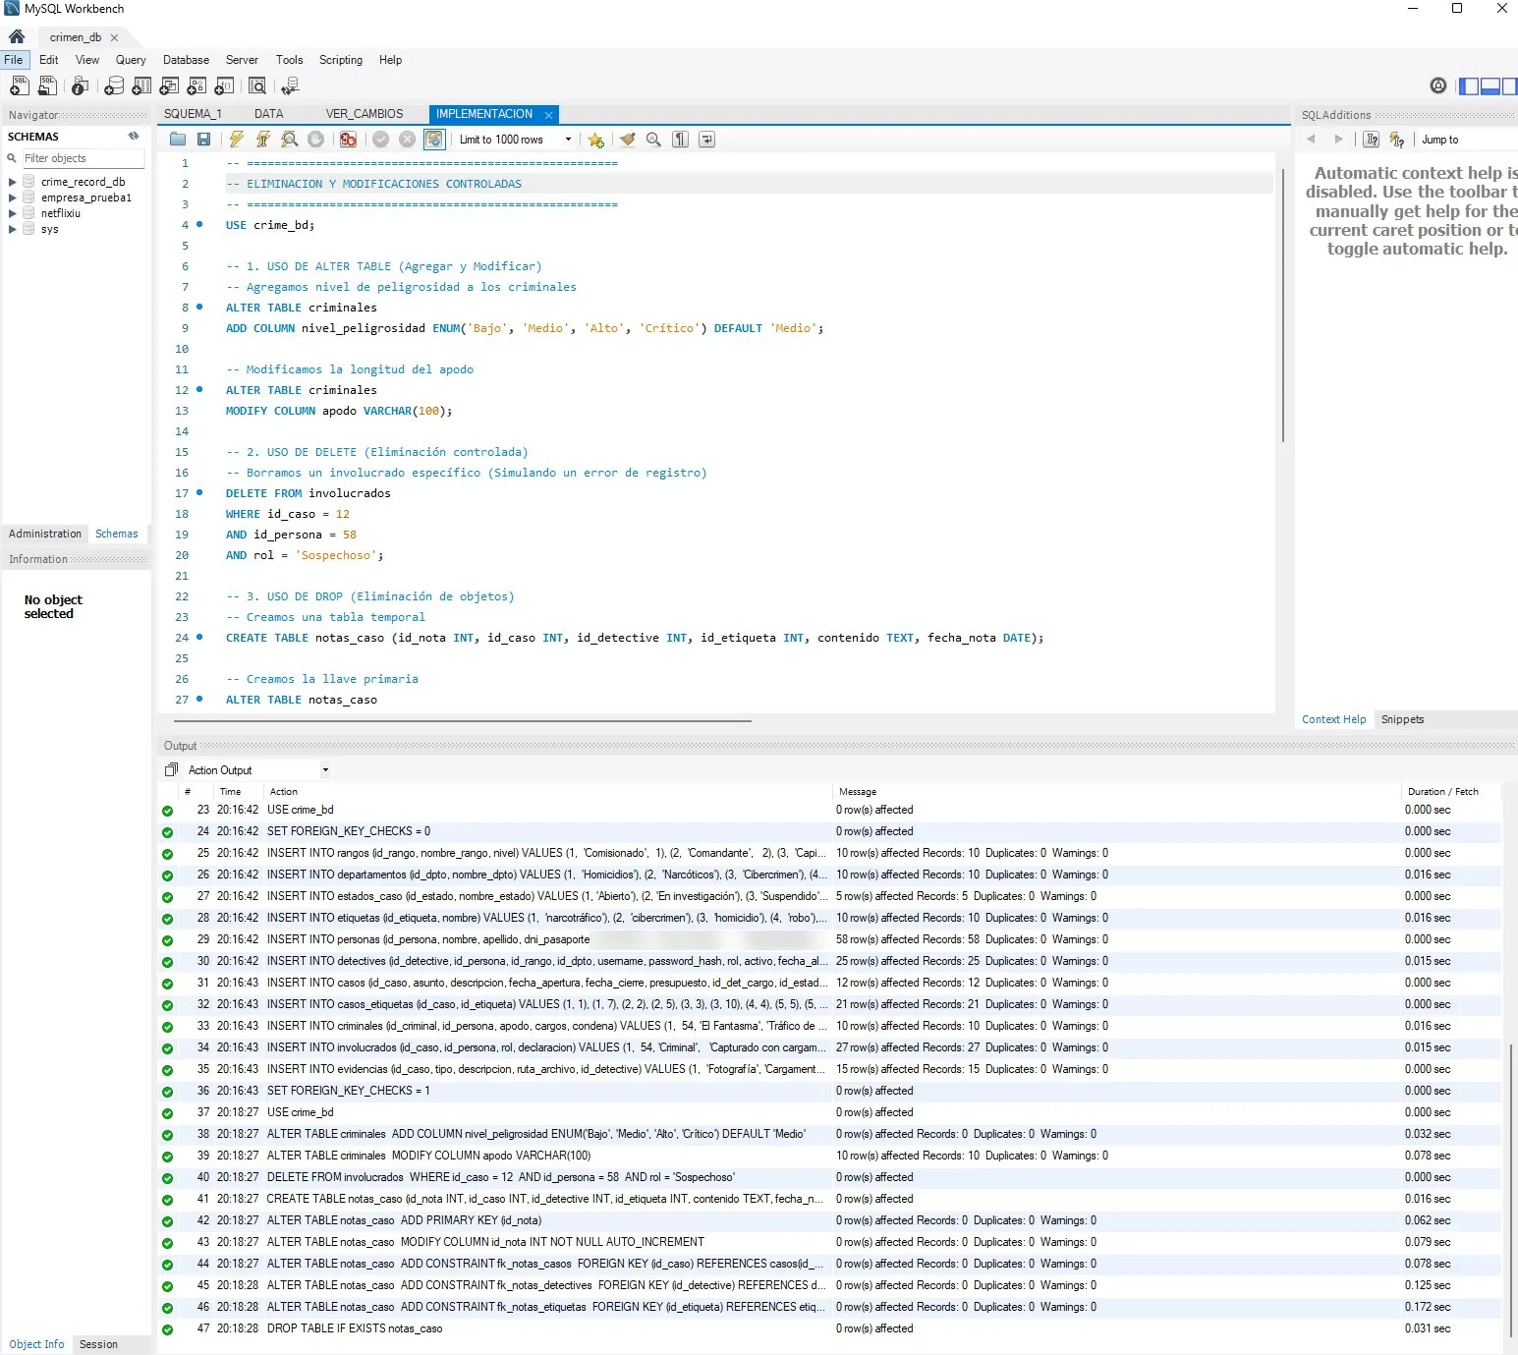
Task: Open the Database menu
Action: [186, 60]
